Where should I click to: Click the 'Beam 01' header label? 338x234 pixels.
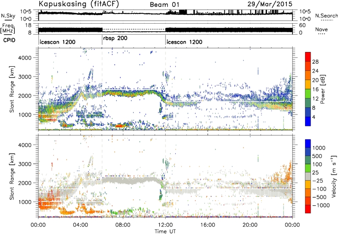coord(164,5)
